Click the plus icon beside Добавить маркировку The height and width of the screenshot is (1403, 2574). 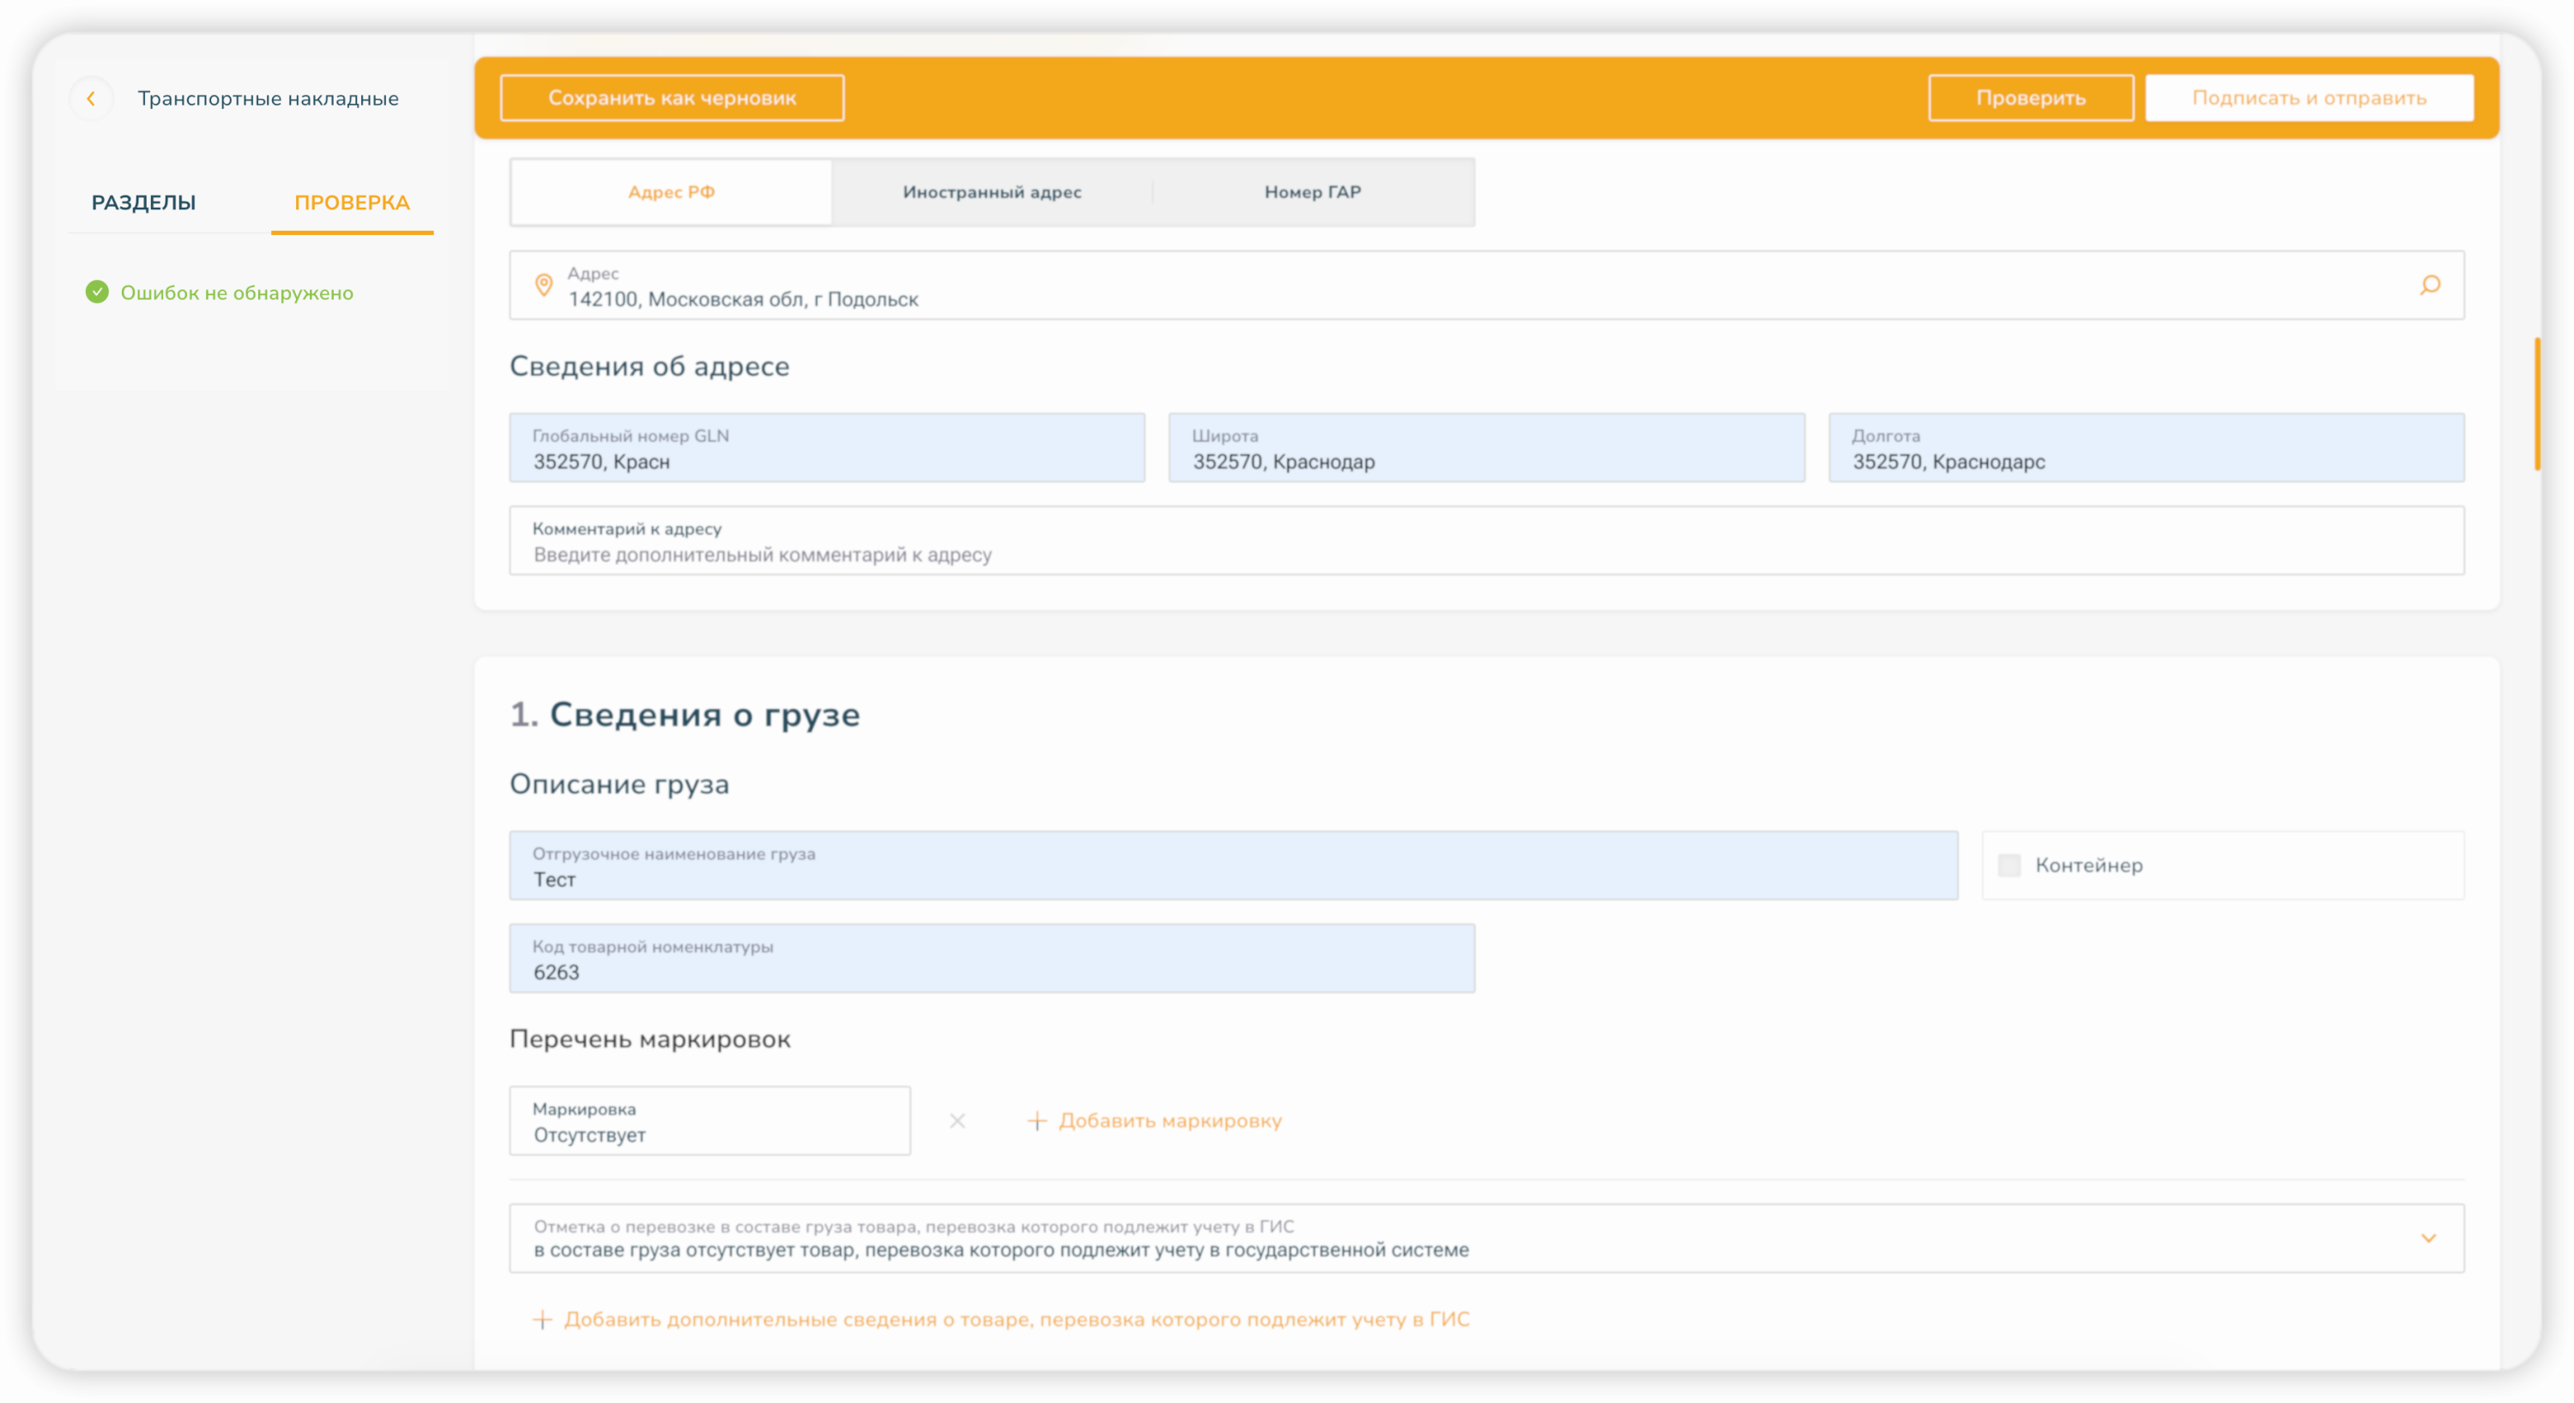pyautogui.click(x=1037, y=1120)
